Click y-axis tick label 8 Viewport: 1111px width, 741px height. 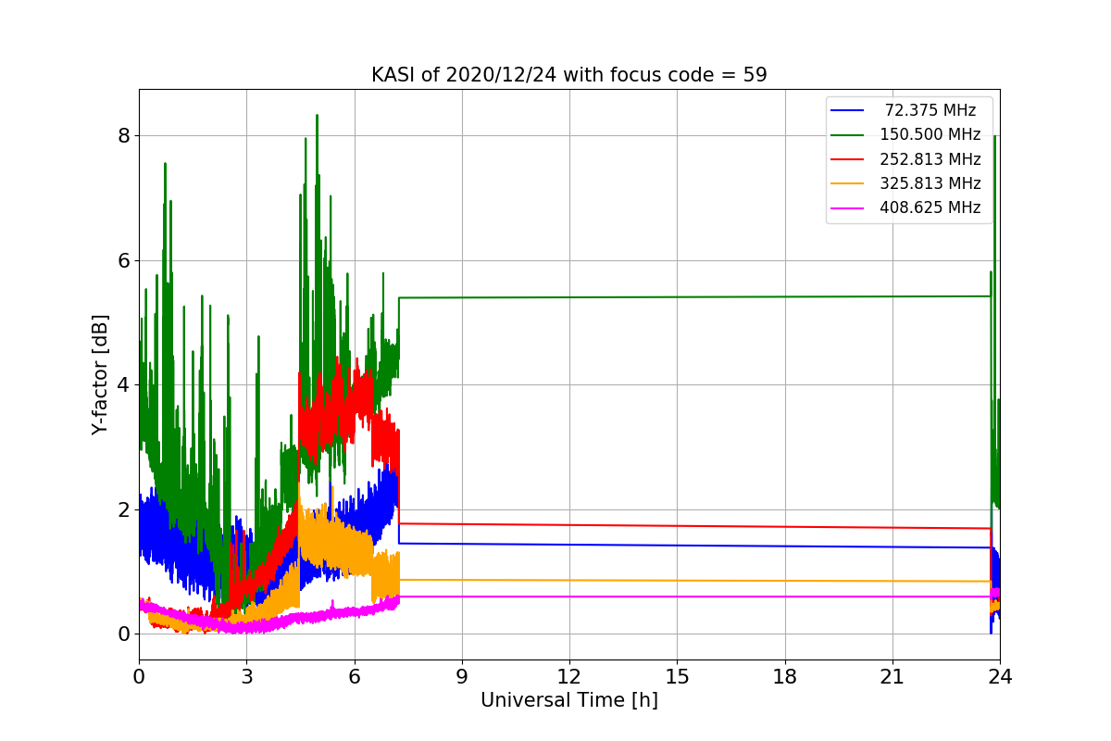[124, 136]
